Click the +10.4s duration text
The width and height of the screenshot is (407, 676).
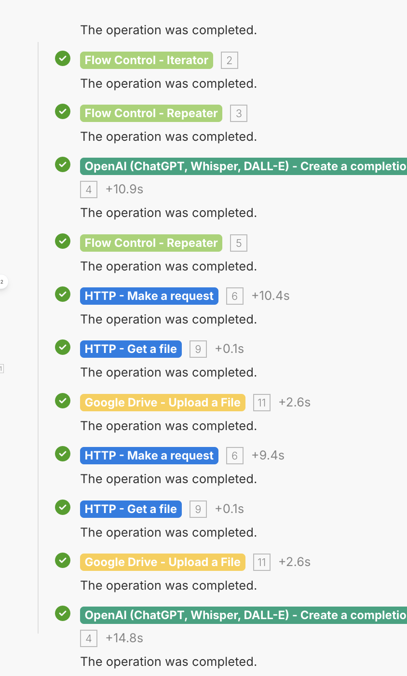(x=271, y=296)
